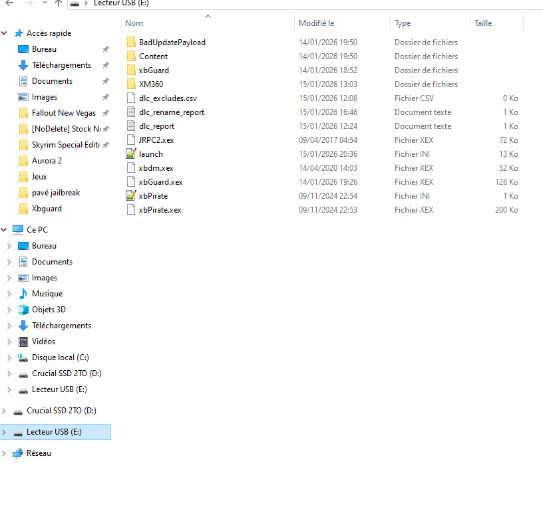543x525 pixels.
Task: Select xbGuard.xex file icon
Action: 131,181
